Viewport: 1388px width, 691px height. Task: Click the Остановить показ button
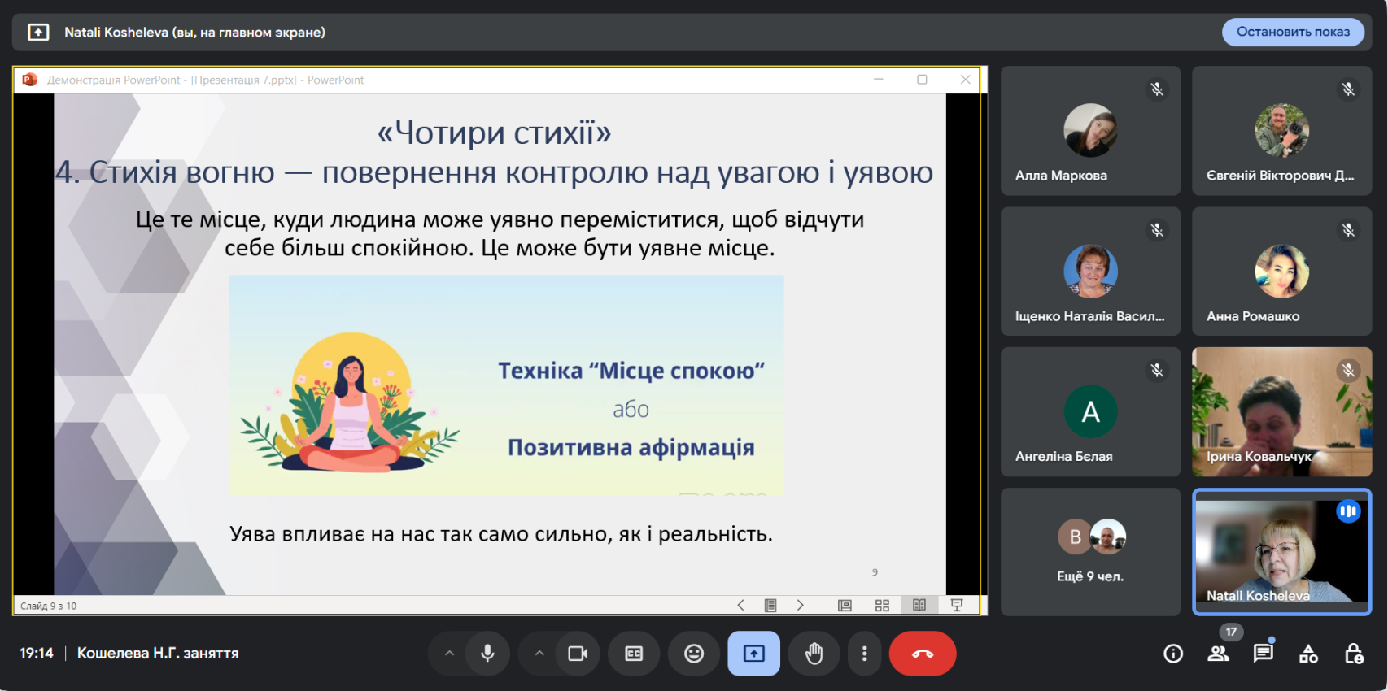[x=1292, y=32]
